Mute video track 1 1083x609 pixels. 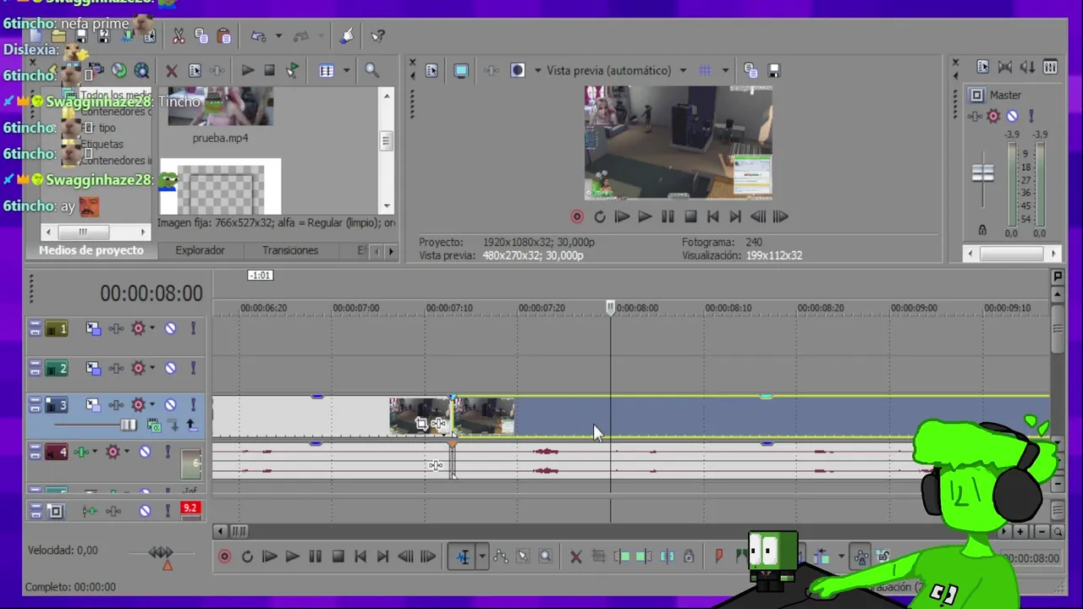coord(170,328)
